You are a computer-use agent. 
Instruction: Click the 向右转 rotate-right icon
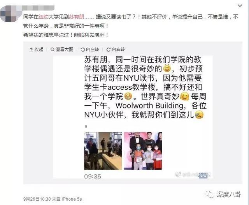pos(108,49)
